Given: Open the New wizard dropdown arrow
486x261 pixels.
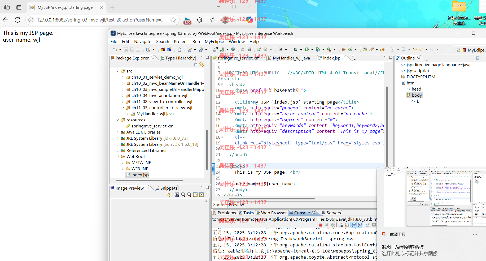Looking at the screenshot, I should tap(120, 49).
